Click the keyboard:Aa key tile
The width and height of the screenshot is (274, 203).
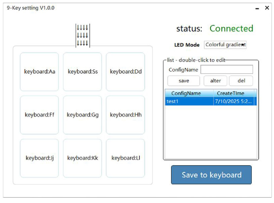click(x=39, y=72)
